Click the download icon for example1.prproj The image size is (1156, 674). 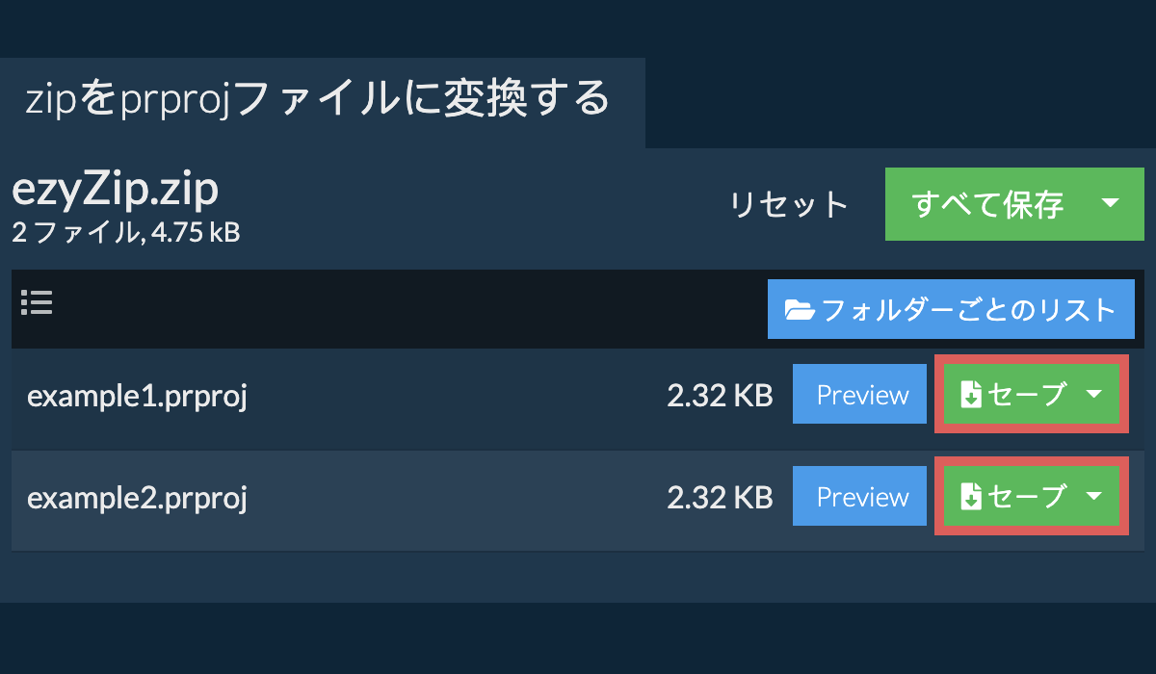pyautogui.click(x=971, y=395)
